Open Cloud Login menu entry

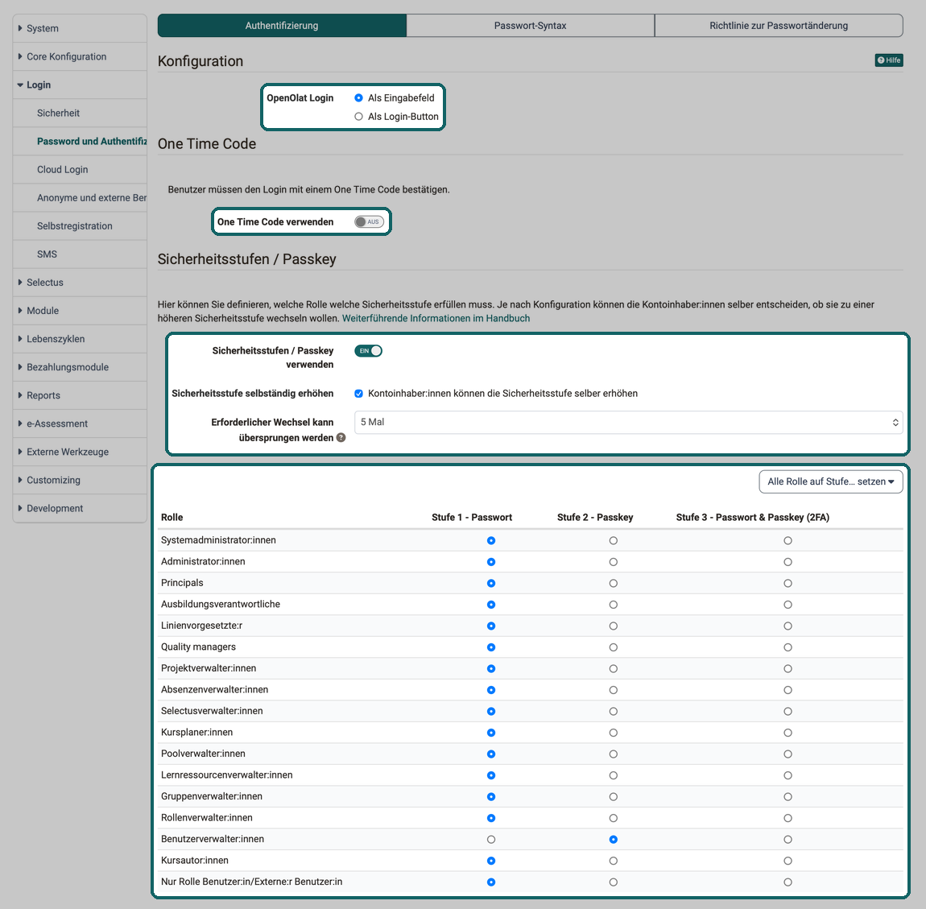(80, 170)
